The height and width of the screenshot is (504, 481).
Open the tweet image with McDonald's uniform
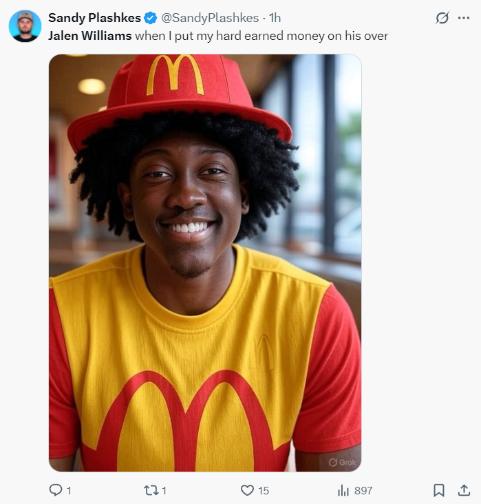coord(205,262)
